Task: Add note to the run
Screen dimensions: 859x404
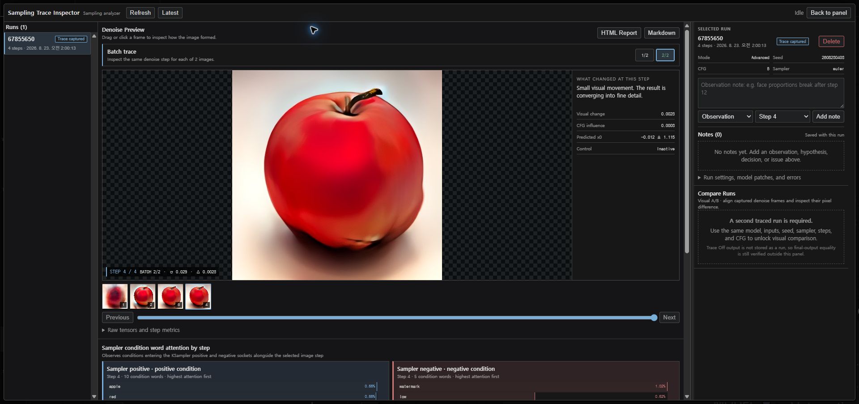Action: click(828, 117)
